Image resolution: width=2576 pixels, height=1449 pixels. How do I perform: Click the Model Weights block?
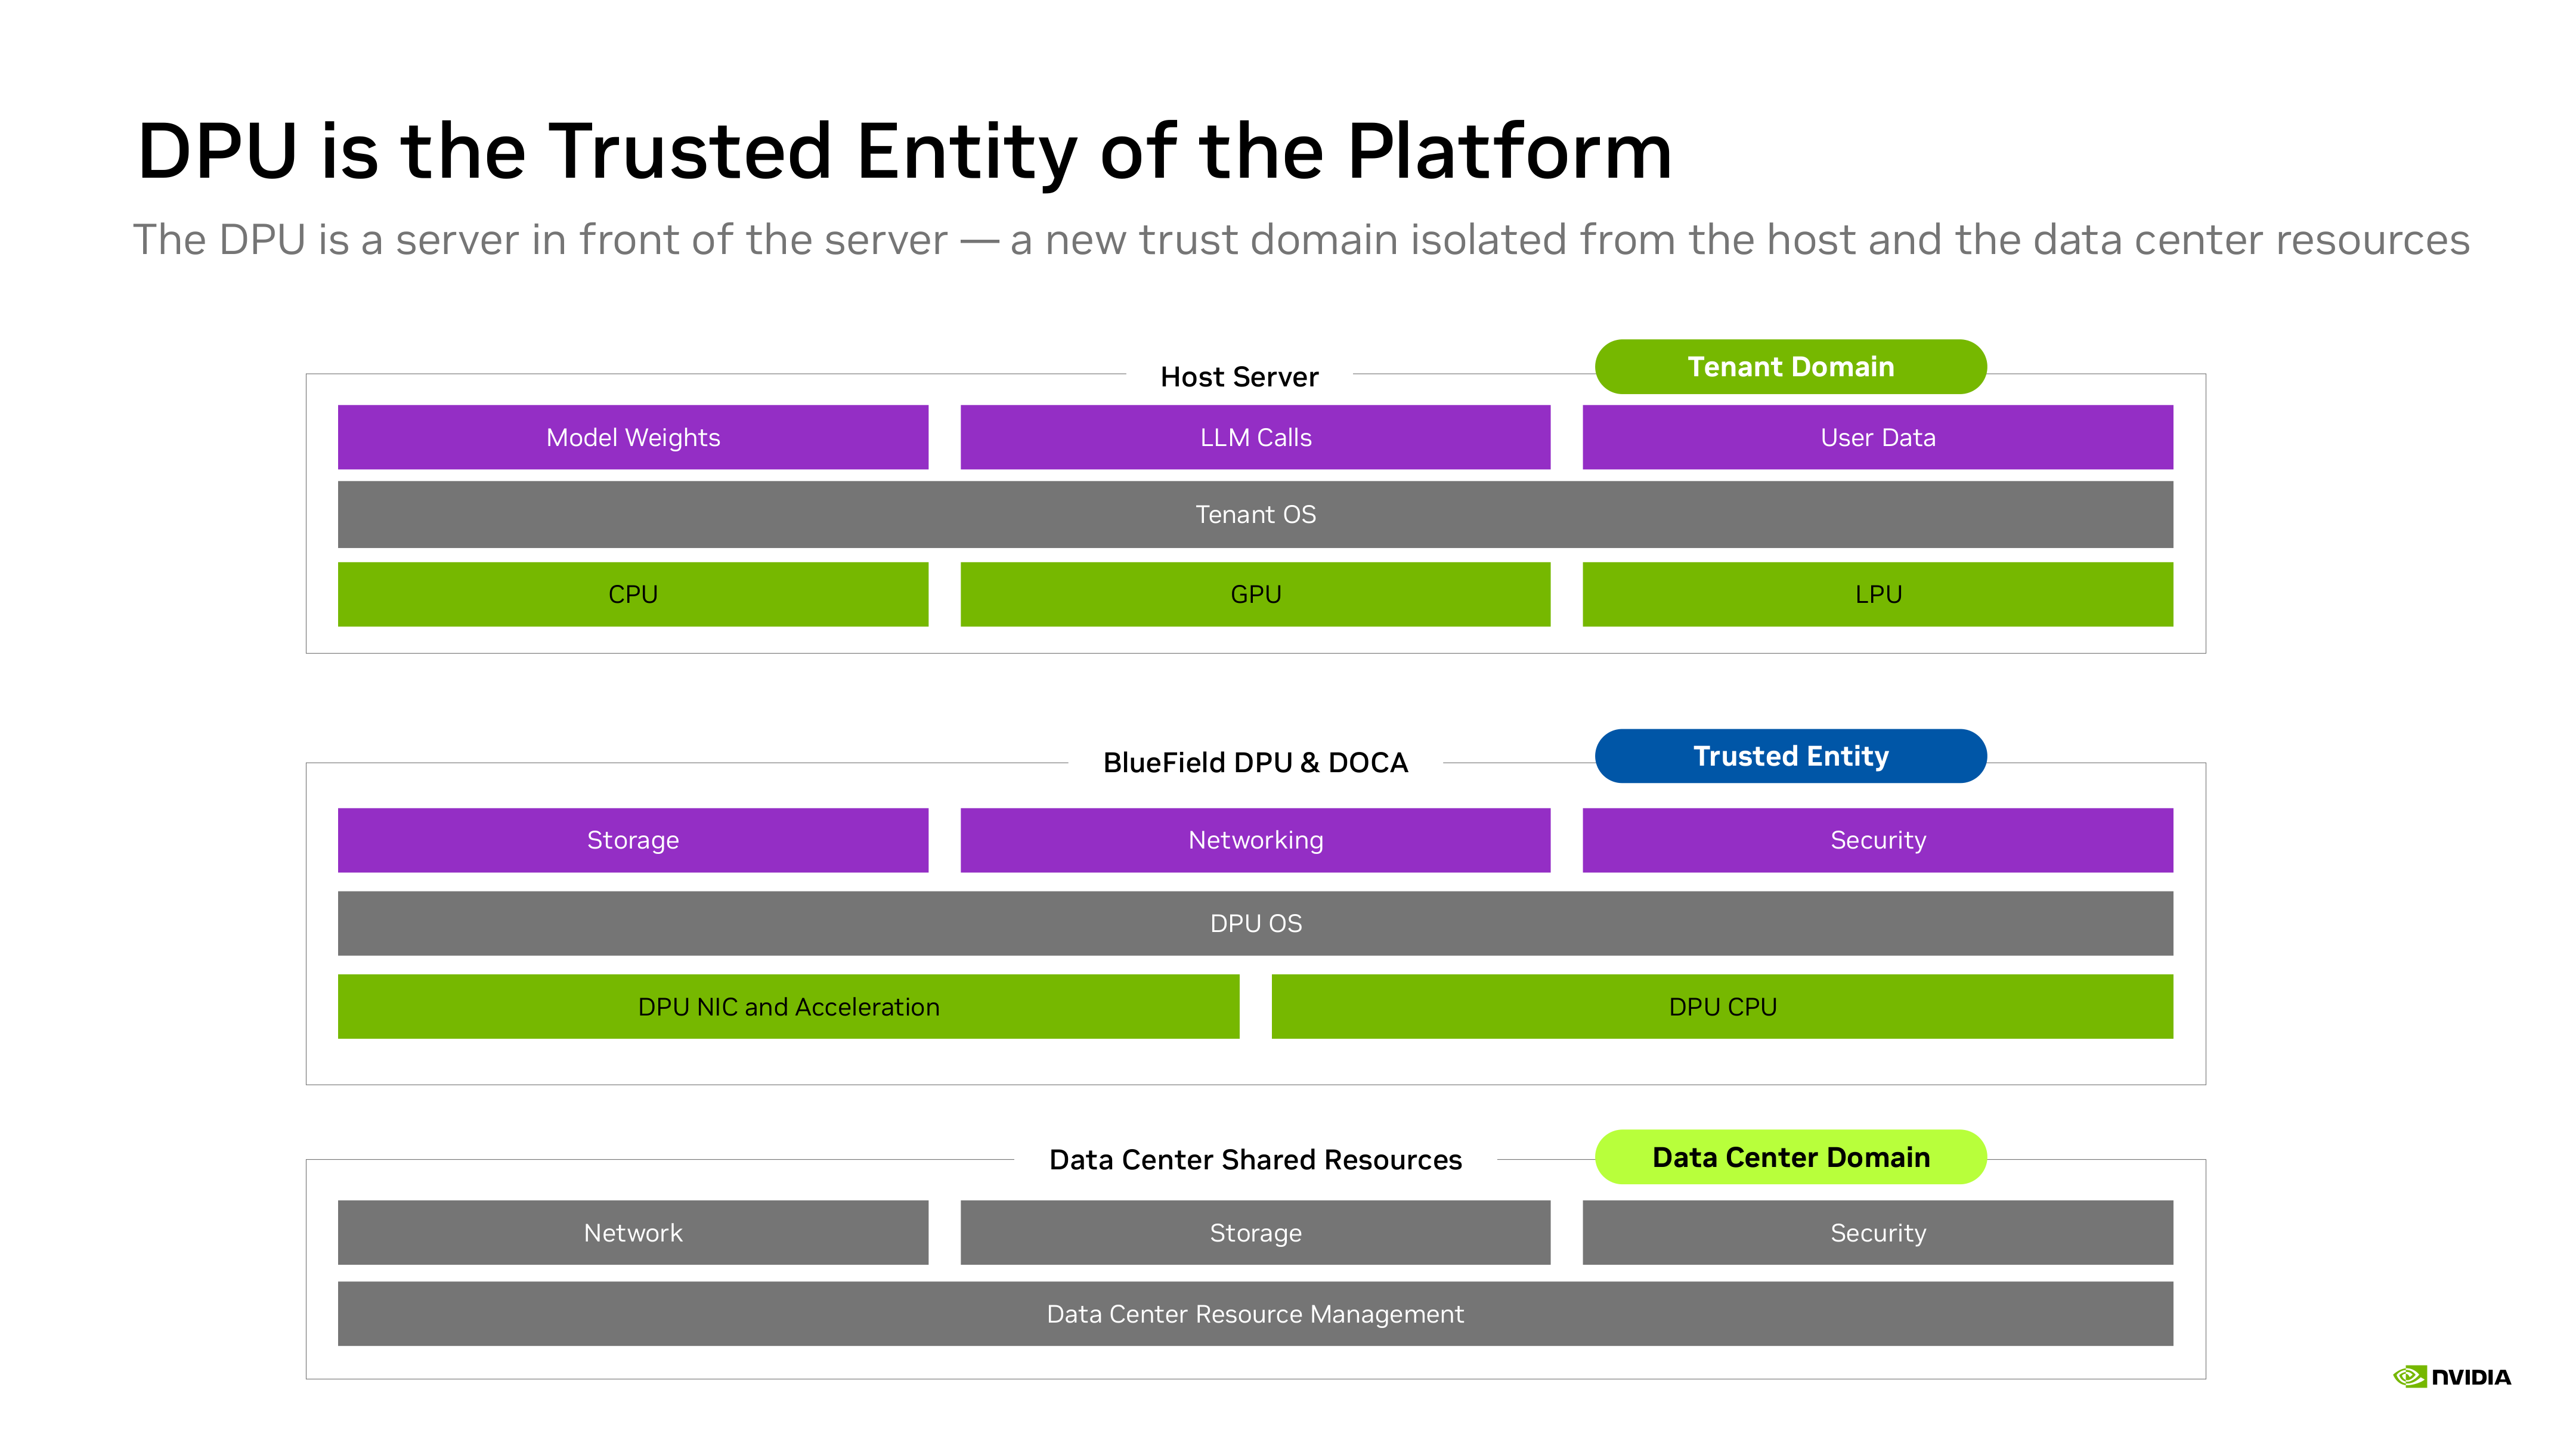(633, 437)
